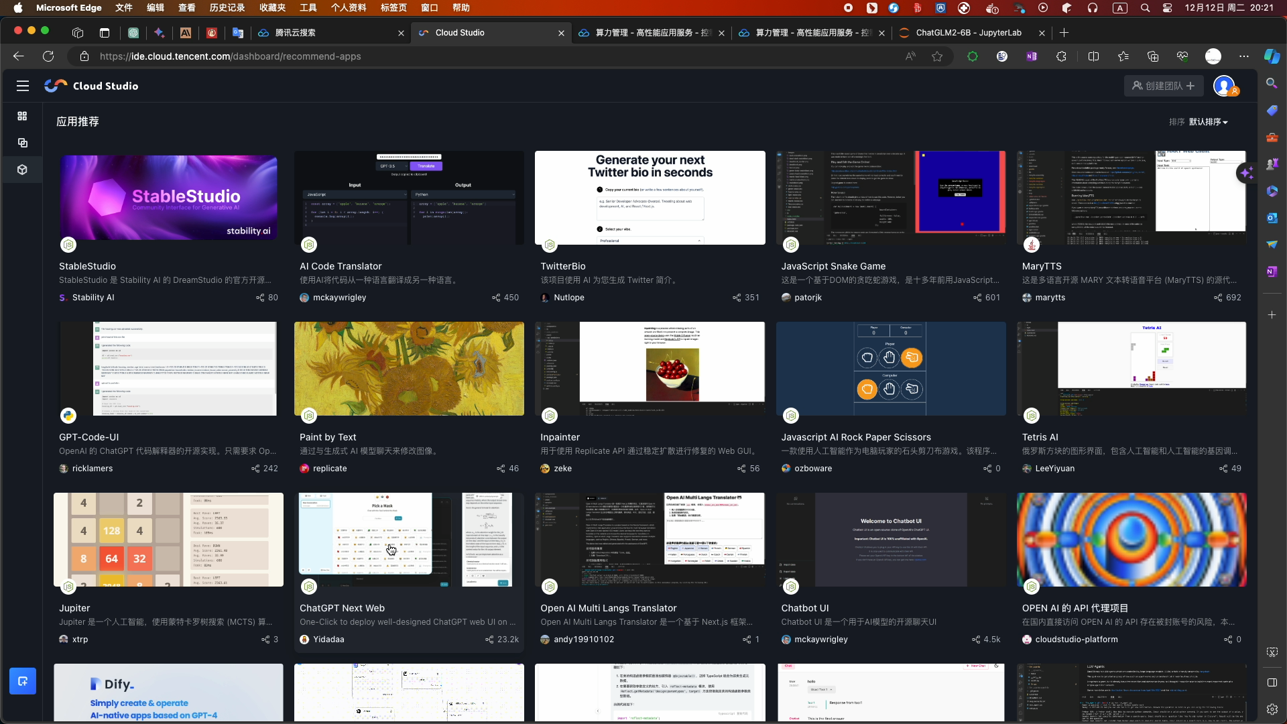Click the copy/templates sidebar icon
The height and width of the screenshot is (724, 1287).
coord(22,143)
